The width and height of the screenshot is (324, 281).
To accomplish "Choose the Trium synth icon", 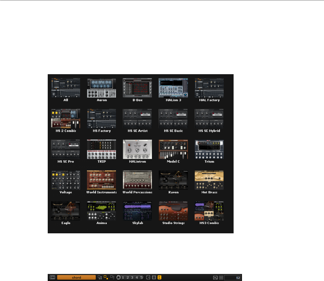I will click(209, 149).
